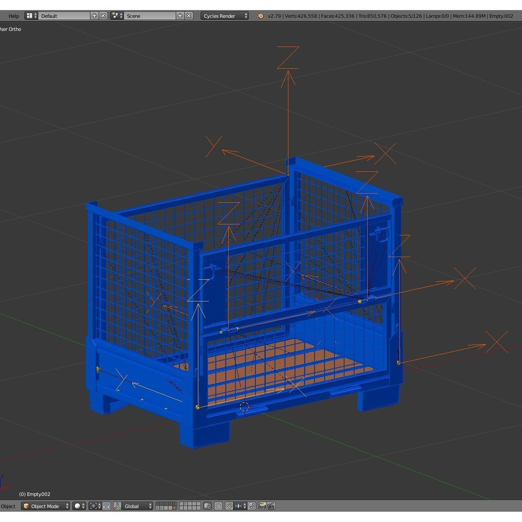Toggle lock camera and layers to scene
The height and width of the screenshot is (522, 522).
(207, 506)
